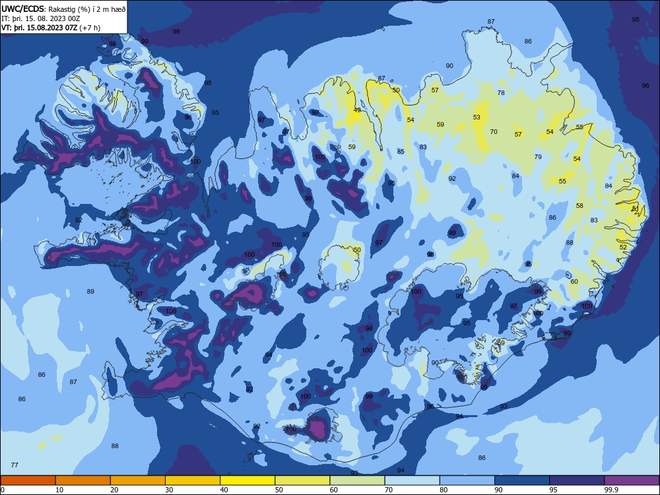
Task: Click the bright yellow 40–50 legend swatch
Action: pyautogui.click(x=247, y=480)
